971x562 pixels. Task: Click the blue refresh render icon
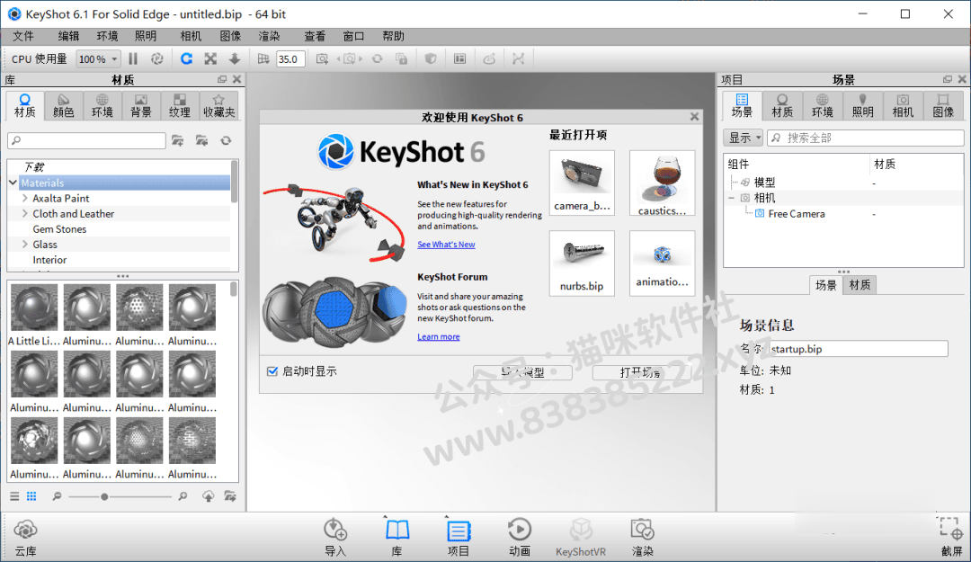coord(186,58)
